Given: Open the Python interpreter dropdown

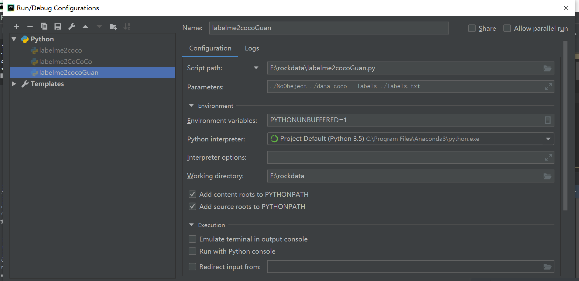Looking at the screenshot, I should [548, 139].
